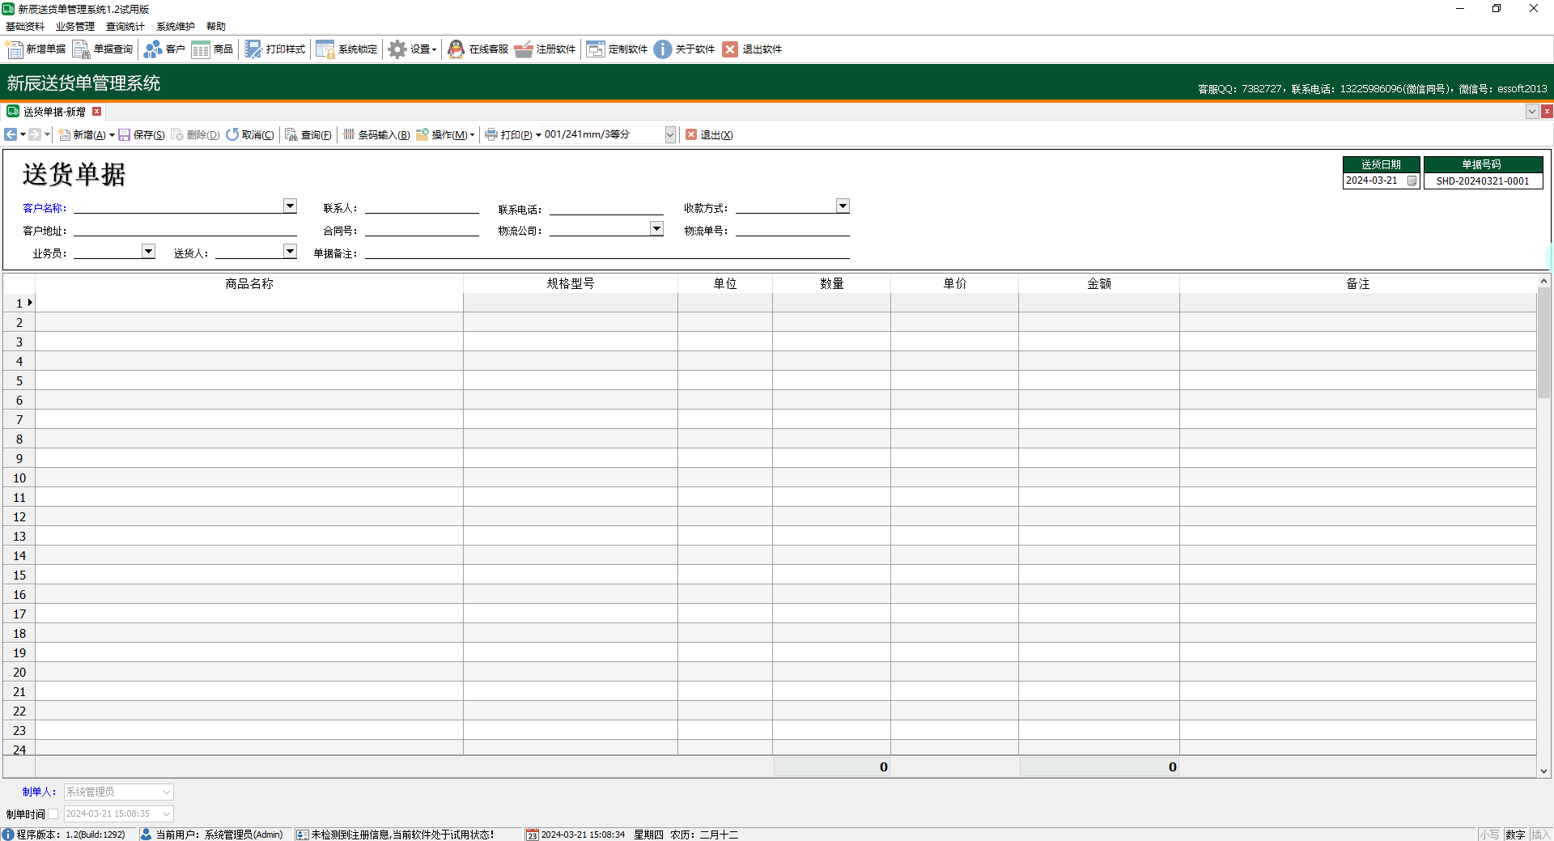Select the 送货单据-新增 tab

[x=54, y=112]
